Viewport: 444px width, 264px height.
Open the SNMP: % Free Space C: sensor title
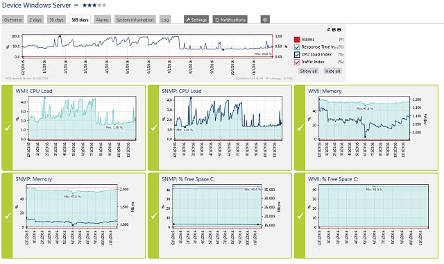pyautogui.click(x=188, y=179)
